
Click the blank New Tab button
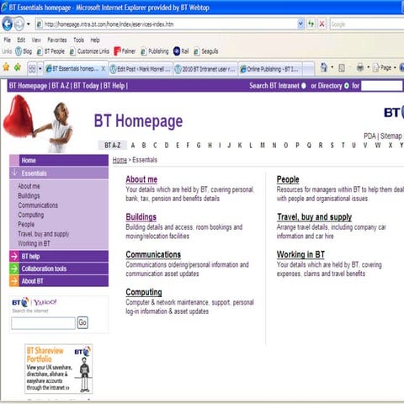[308, 69]
